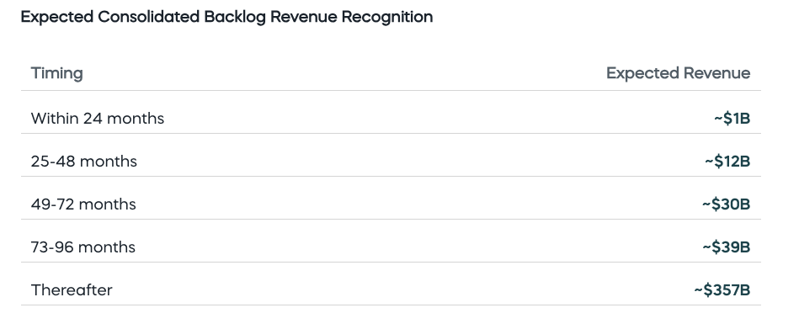Click the ~$30B revenue value
Image resolution: width=799 pixels, height=329 pixels.
point(726,204)
